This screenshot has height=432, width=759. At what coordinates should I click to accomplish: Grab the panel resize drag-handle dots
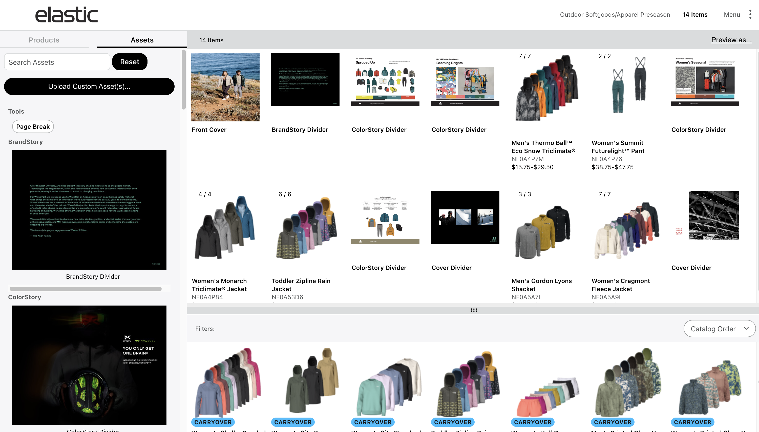[x=474, y=310]
